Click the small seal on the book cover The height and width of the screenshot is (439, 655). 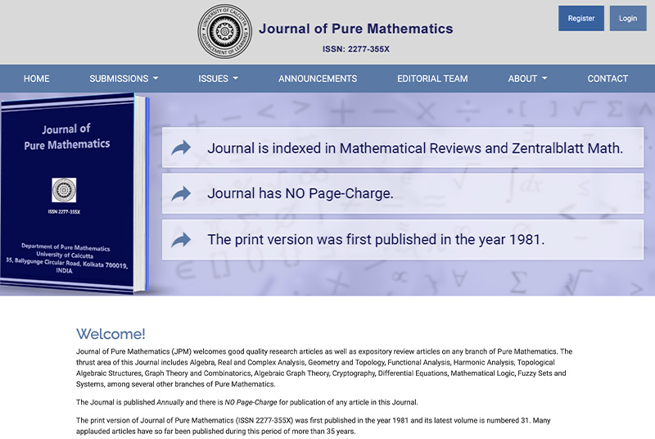point(64,190)
